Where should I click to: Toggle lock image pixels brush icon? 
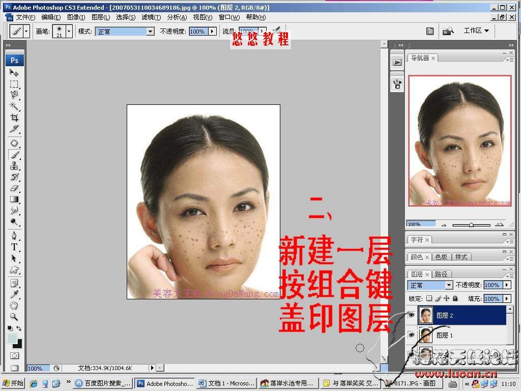438,298
